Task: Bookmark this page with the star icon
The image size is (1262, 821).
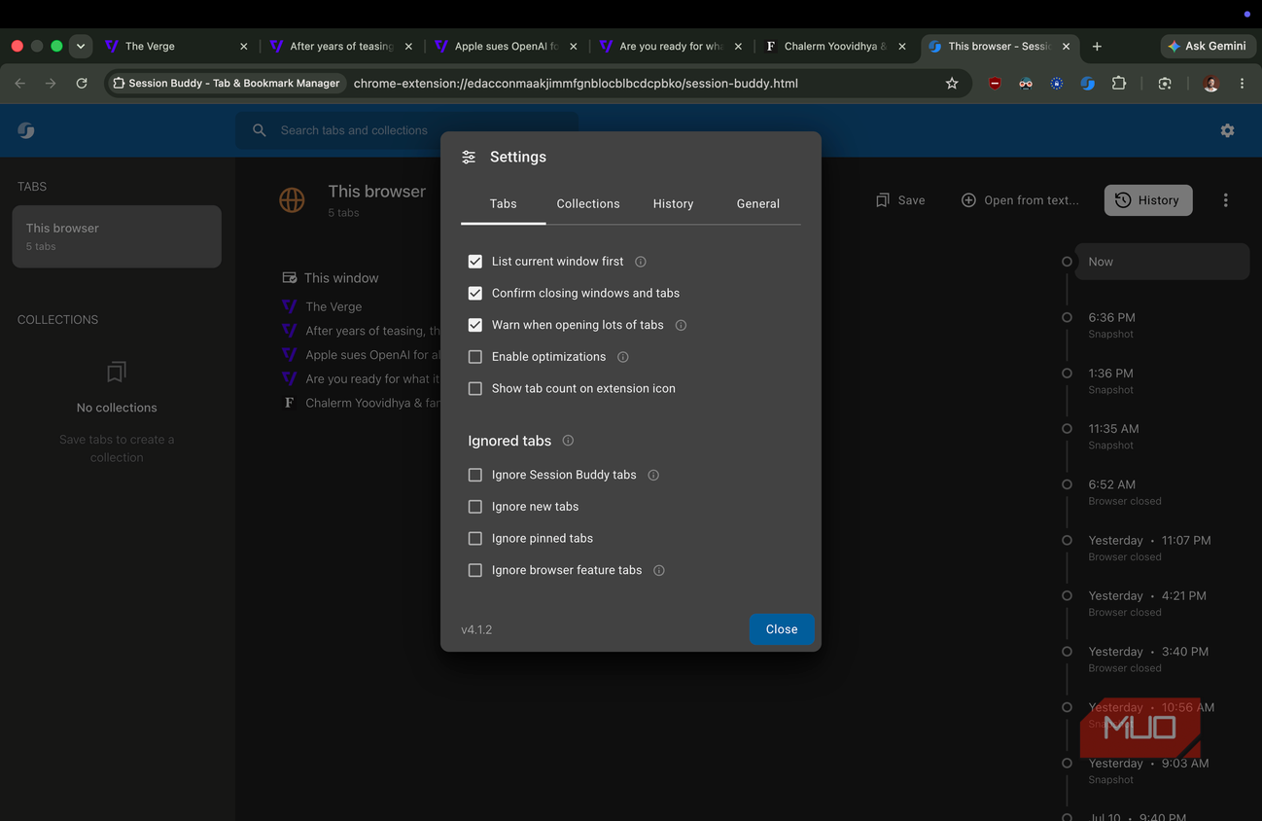Action: 952,84
